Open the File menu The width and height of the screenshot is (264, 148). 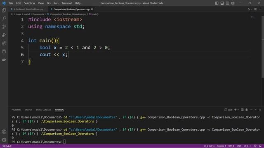(x=11, y=3)
